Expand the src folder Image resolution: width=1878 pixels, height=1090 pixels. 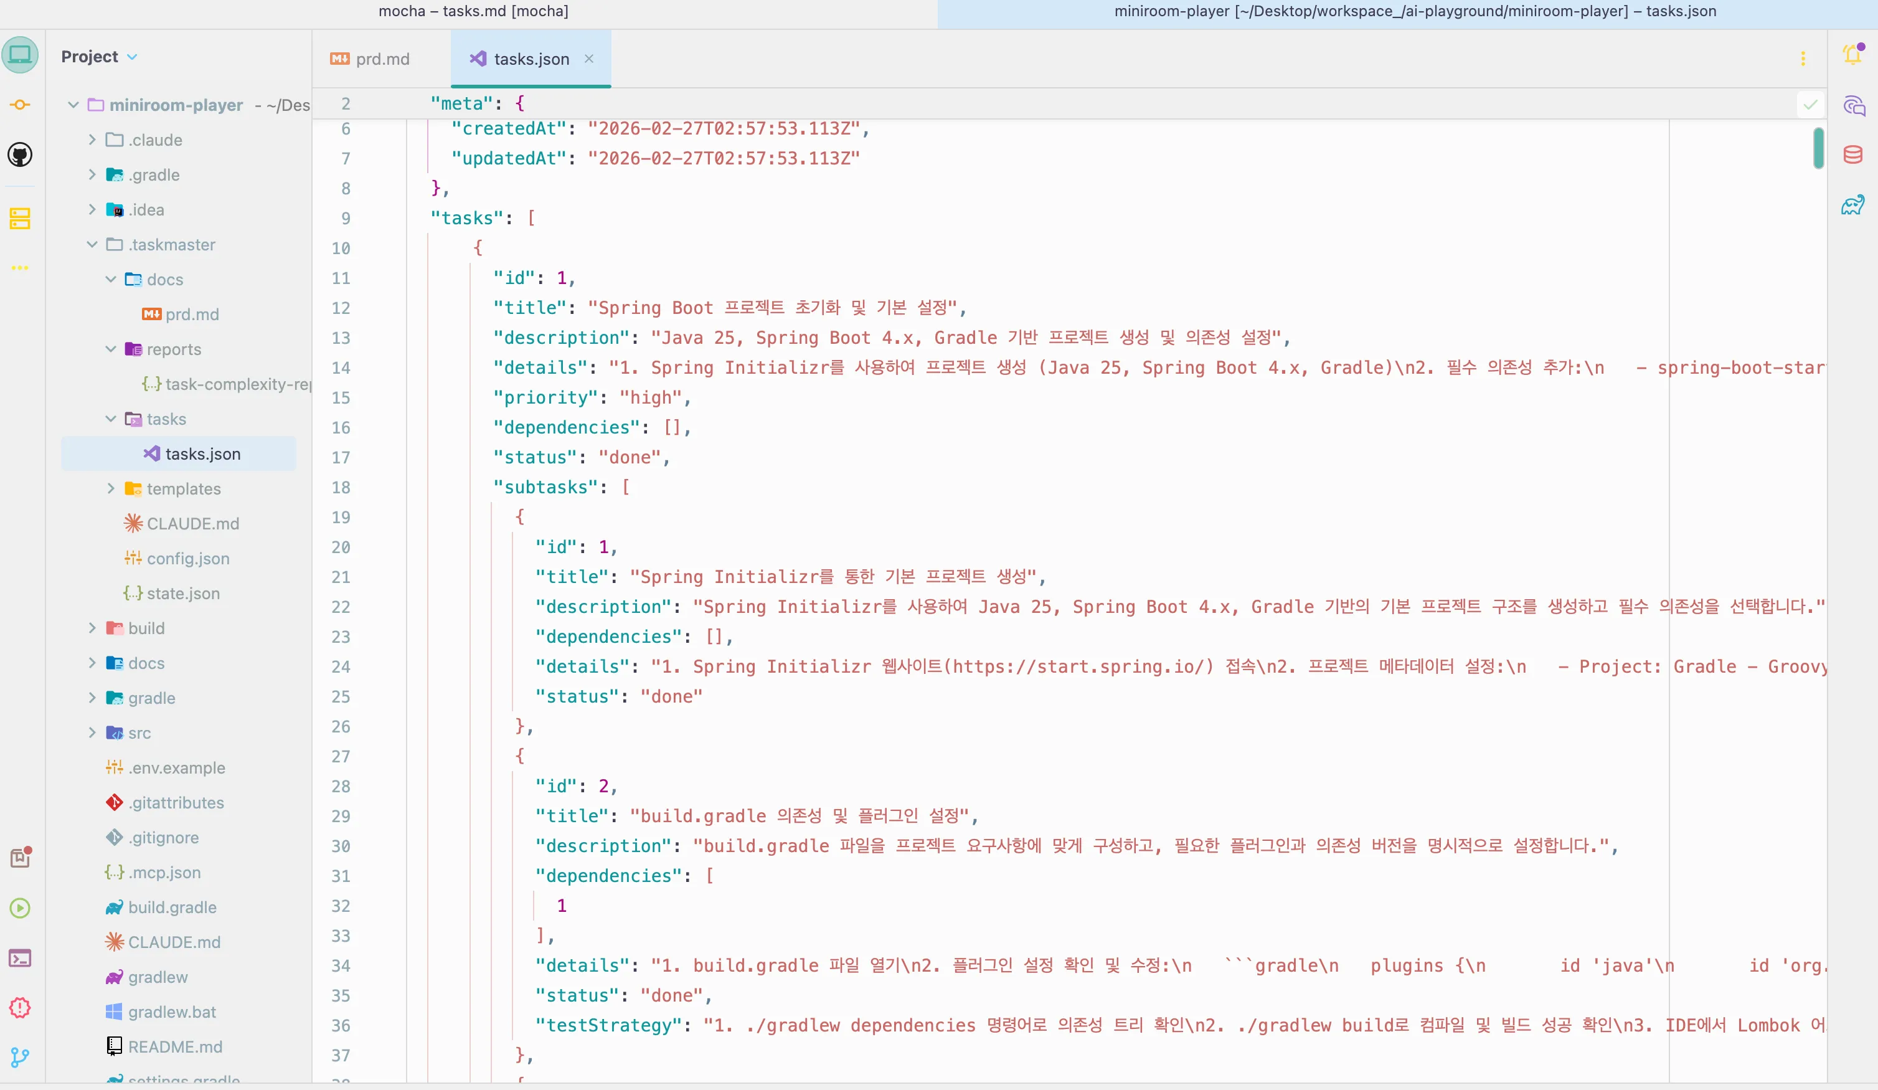[92, 733]
